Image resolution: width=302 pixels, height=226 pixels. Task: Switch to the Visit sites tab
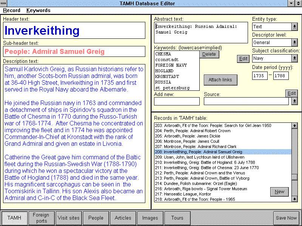pos(69,218)
